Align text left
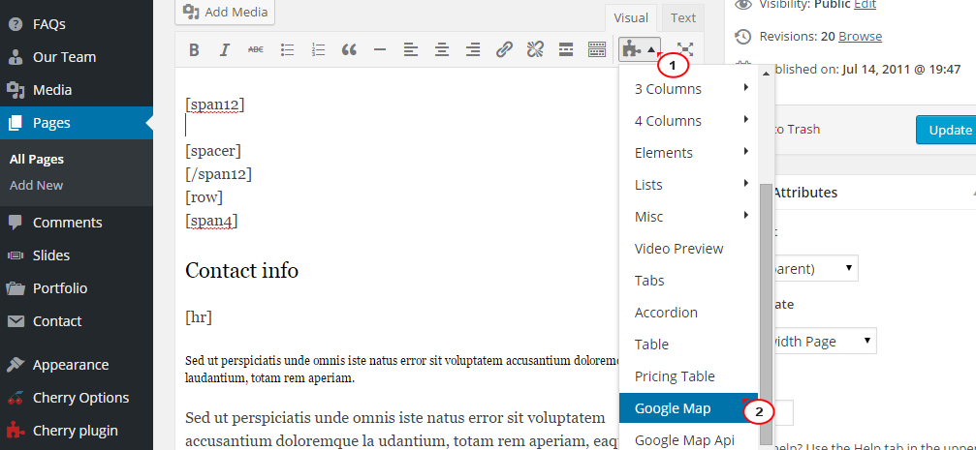Image resolution: width=976 pixels, height=450 pixels. [x=411, y=49]
